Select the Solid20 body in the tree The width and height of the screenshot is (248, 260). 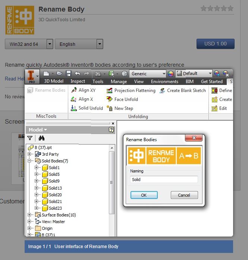tap(52, 195)
